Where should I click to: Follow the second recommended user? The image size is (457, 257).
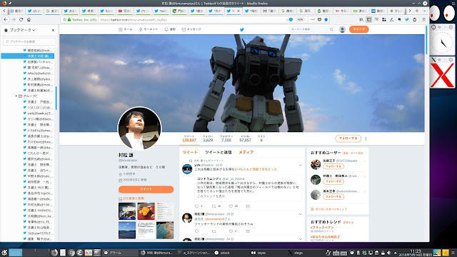click(x=333, y=181)
